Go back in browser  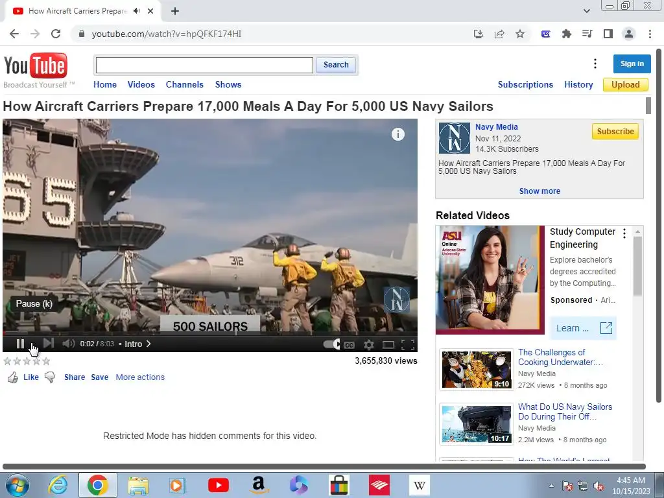[x=14, y=34]
